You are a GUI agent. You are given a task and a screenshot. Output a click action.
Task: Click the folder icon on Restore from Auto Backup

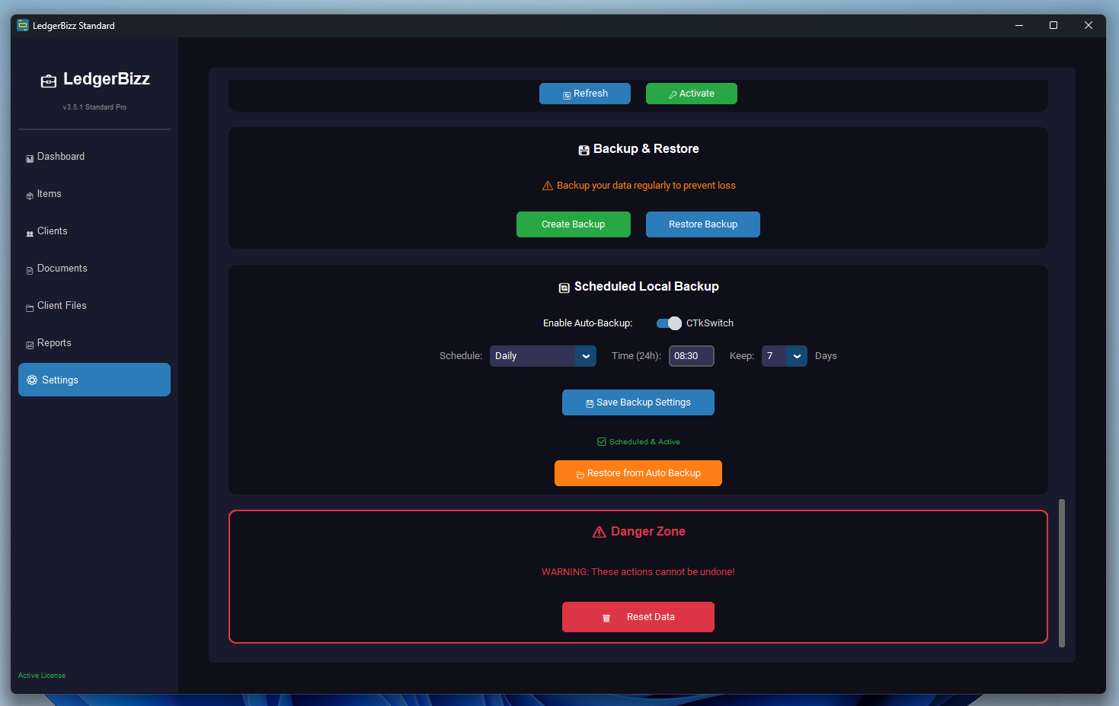pyautogui.click(x=580, y=475)
